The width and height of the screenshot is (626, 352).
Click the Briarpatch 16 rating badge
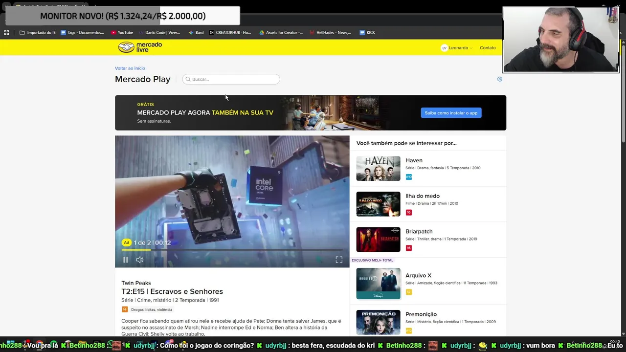(409, 248)
